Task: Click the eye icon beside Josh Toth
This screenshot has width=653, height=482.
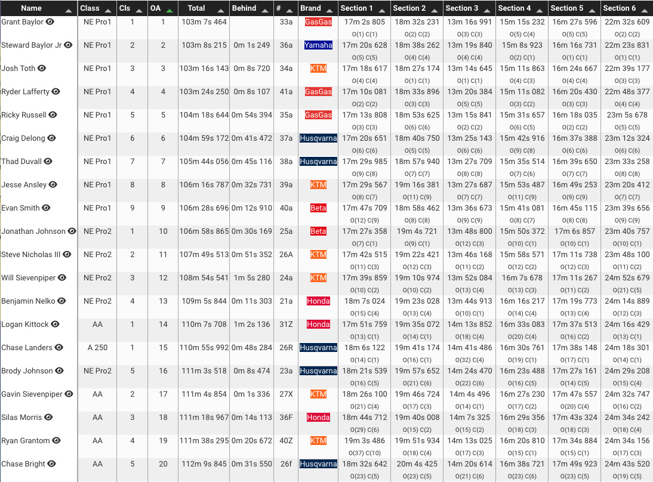Action: point(42,68)
